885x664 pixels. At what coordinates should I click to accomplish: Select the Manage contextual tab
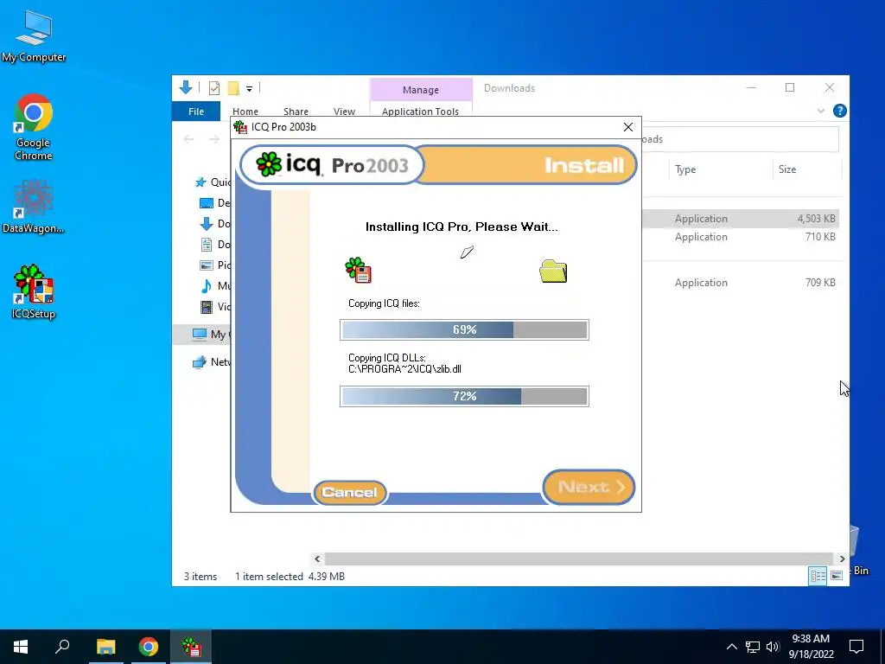(x=421, y=90)
